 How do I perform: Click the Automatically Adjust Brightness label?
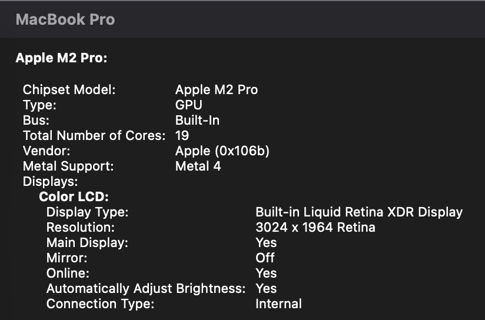(x=145, y=288)
